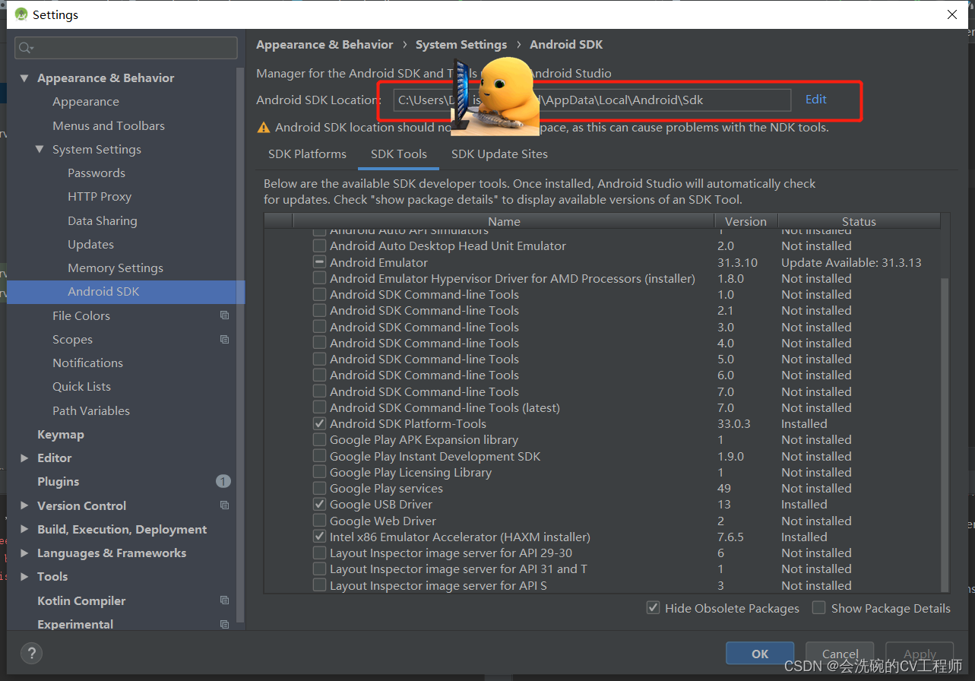The height and width of the screenshot is (681, 975).
Task: Expand Languages & Frameworks node
Action: pos(24,553)
